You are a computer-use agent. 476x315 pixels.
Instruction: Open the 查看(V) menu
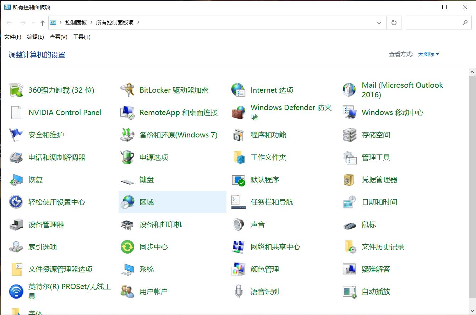pos(58,37)
